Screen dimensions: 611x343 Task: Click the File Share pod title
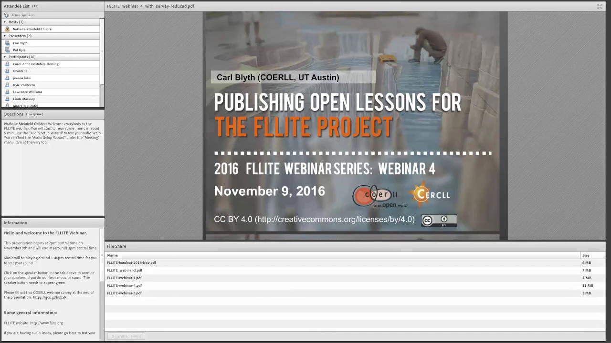point(116,246)
